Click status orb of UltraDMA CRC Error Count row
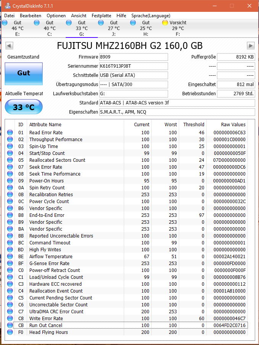259x345 pixels. click(10, 311)
